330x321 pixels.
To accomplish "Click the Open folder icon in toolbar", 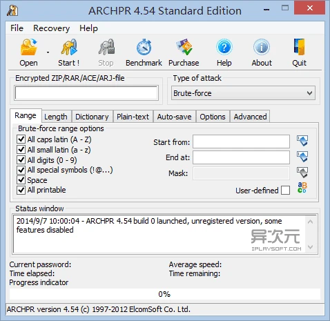I will click(28, 47).
